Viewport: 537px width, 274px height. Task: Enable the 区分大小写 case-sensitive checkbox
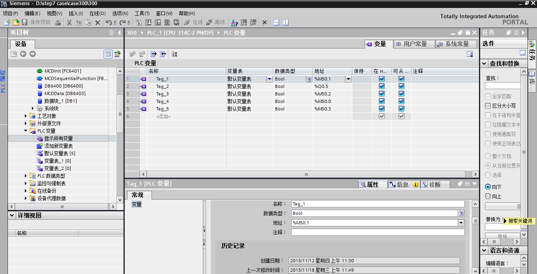click(x=488, y=106)
